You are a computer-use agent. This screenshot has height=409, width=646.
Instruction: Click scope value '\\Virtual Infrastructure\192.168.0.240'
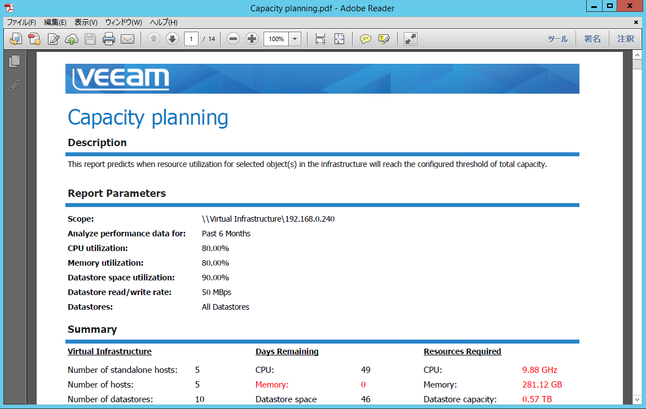(268, 219)
